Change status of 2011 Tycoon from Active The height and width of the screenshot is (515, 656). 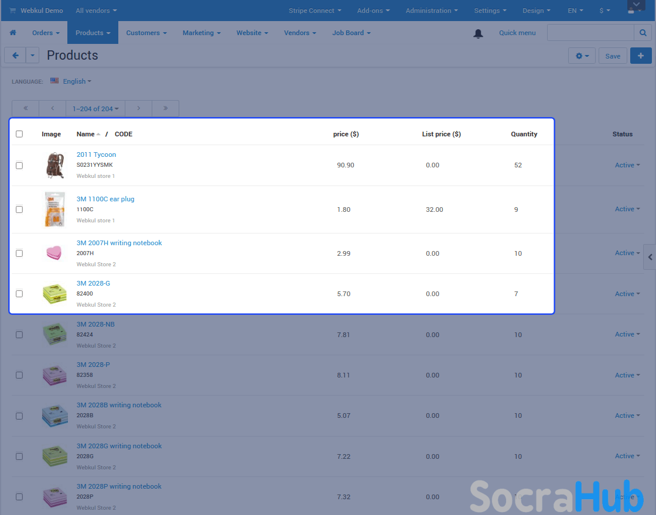[x=627, y=165]
